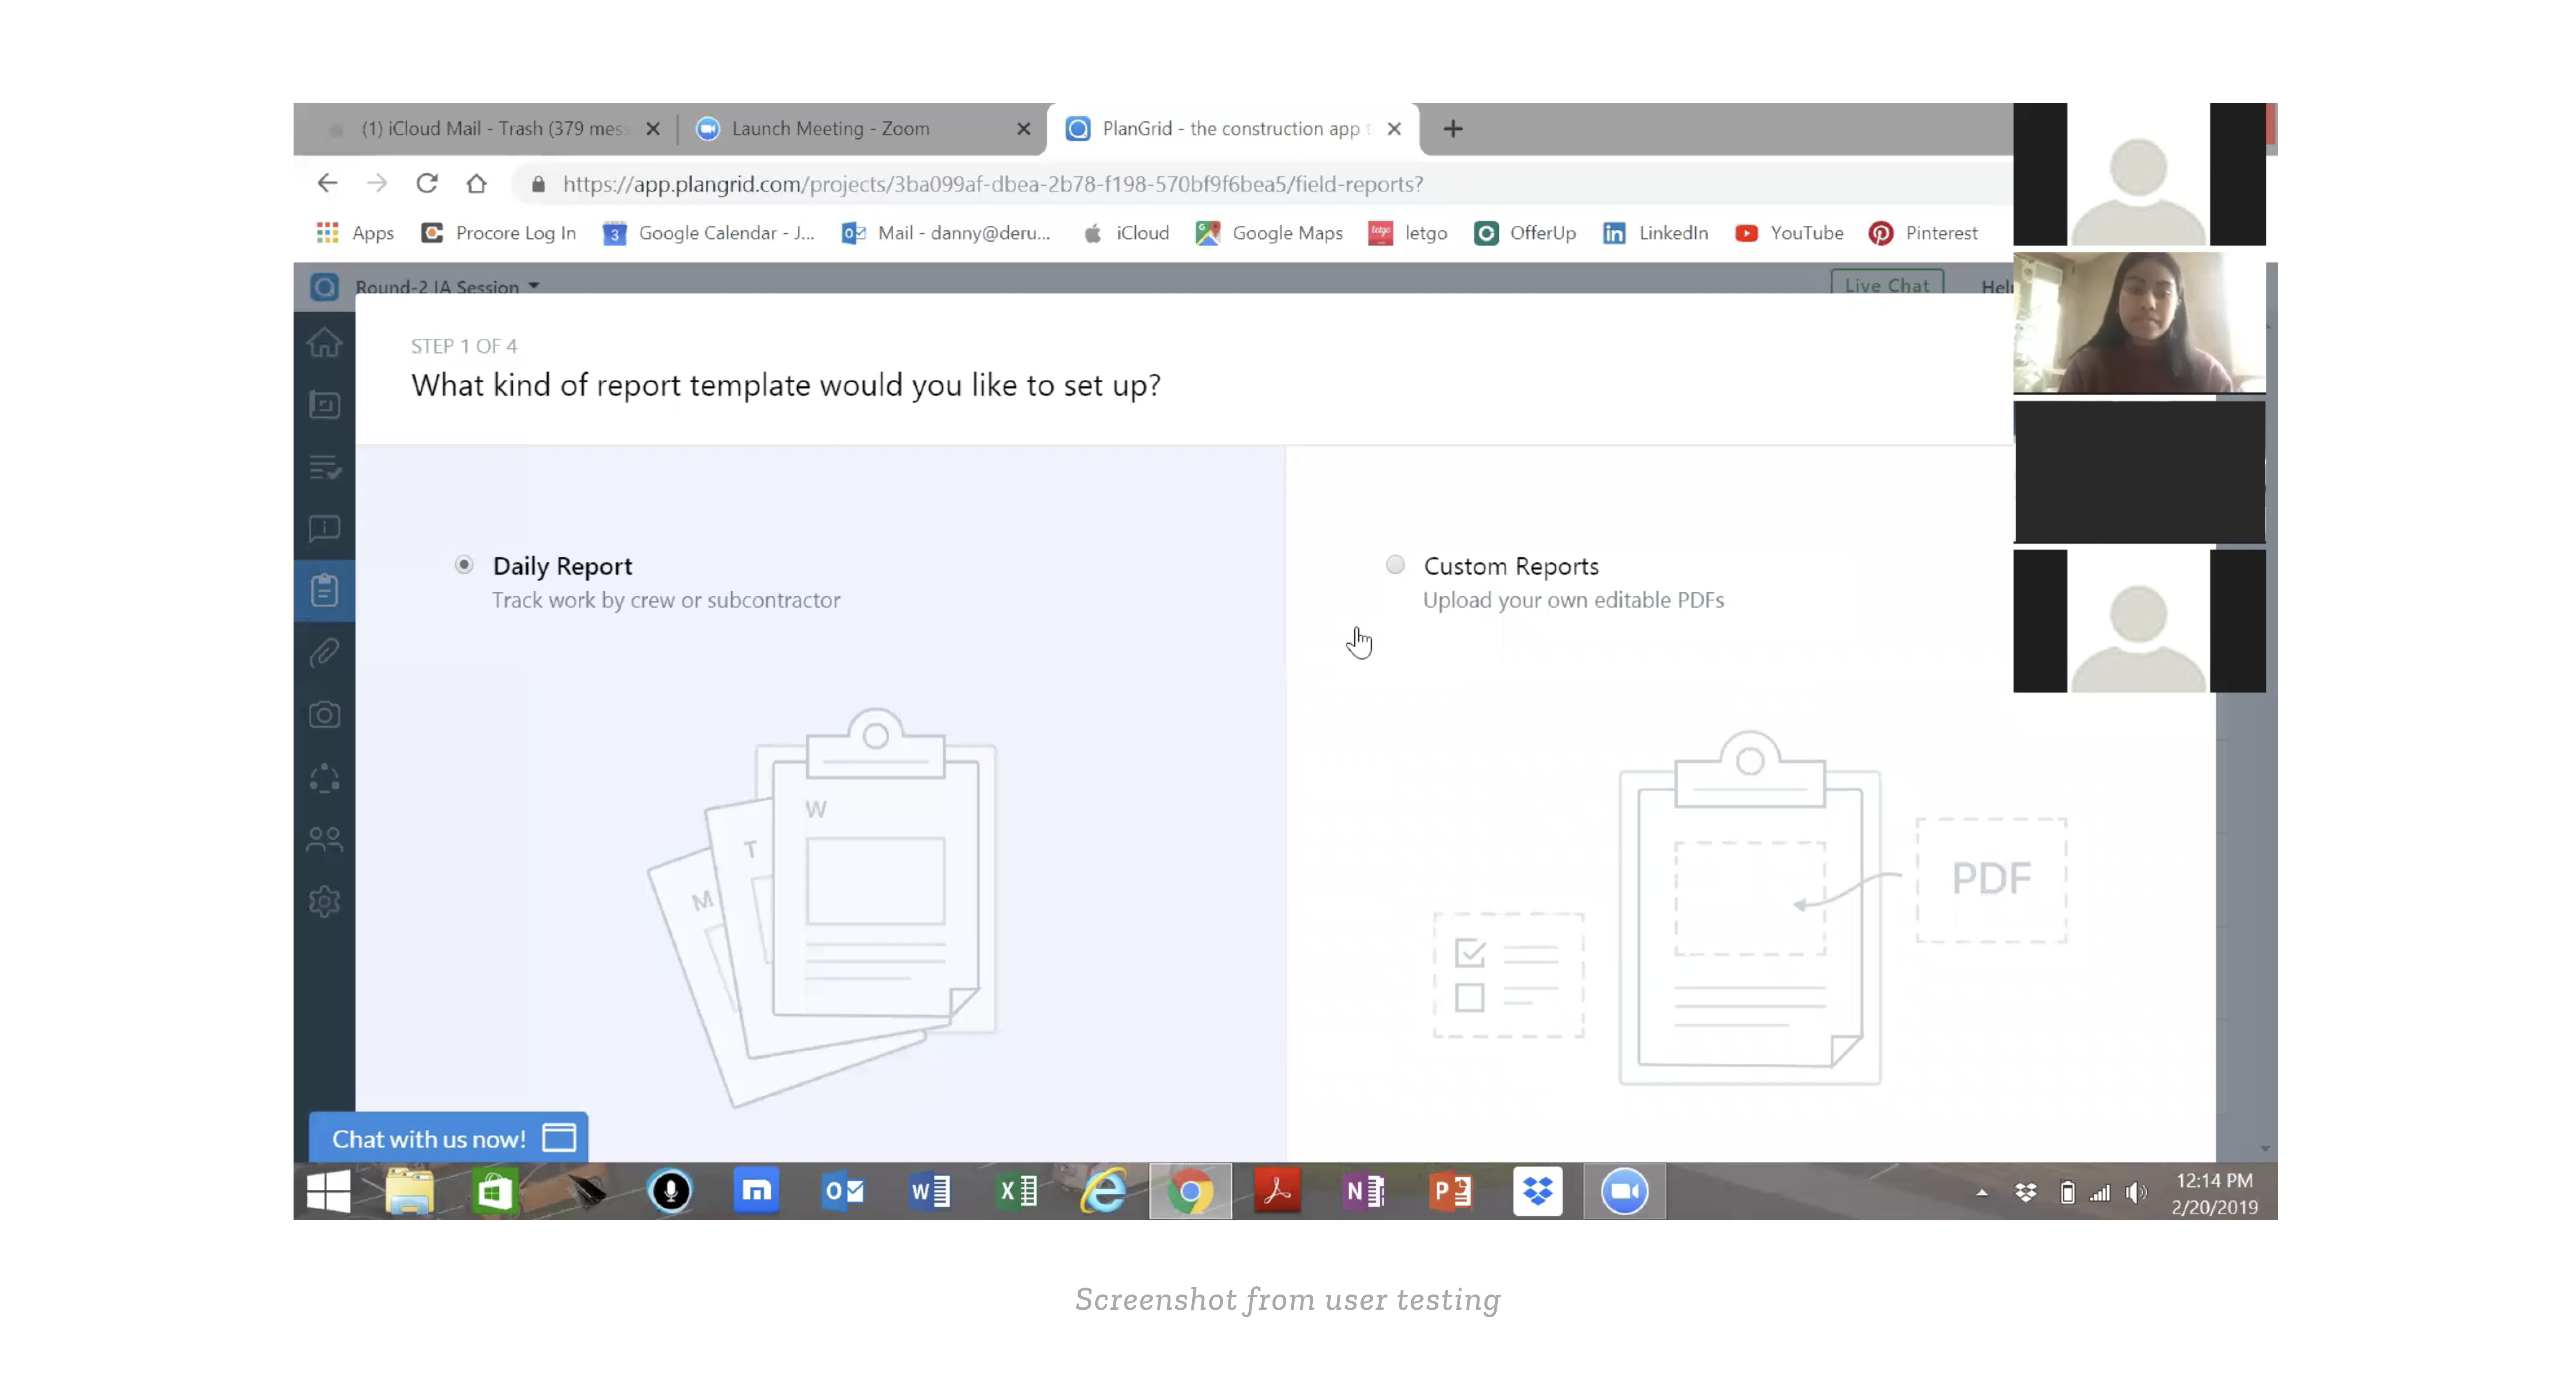Select the Custom Reports radio button
Viewport: 2576px width, 1390px height.
[x=1395, y=565]
